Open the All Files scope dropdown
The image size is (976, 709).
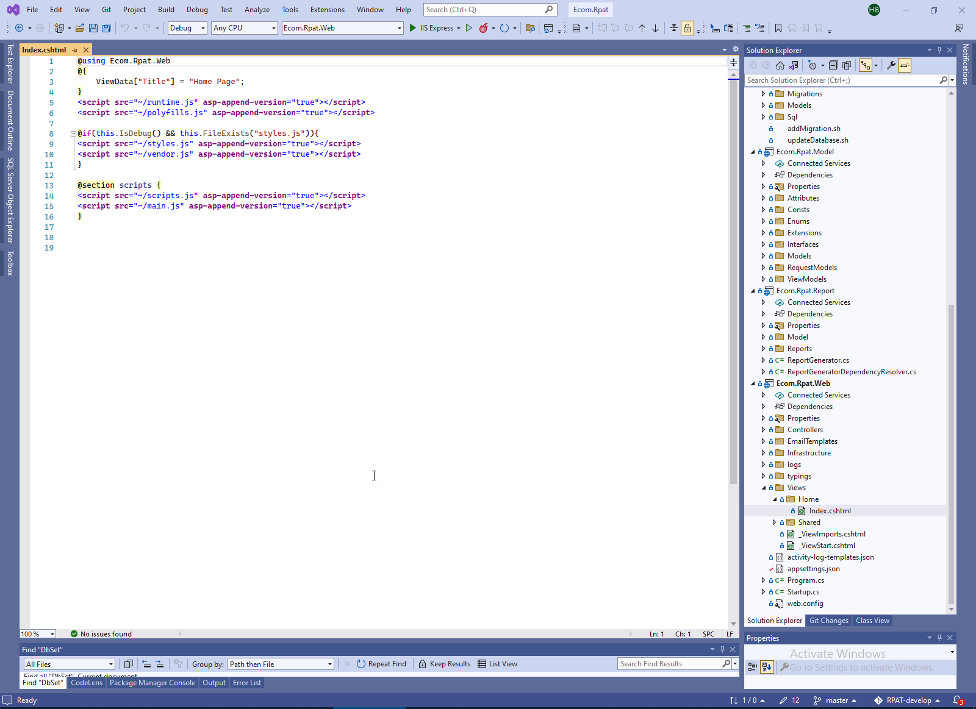pyautogui.click(x=70, y=664)
